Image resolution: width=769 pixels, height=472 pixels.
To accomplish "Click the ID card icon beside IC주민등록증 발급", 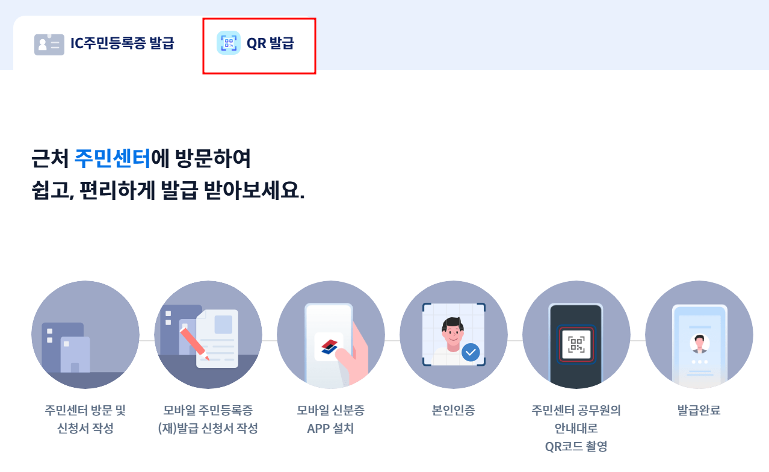I will pyautogui.click(x=49, y=45).
